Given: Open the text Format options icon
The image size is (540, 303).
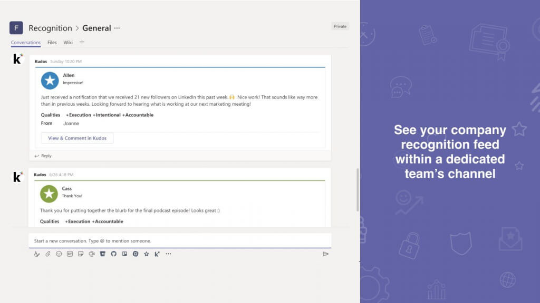Looking at the screenshot, I should (x=37, y=254).
